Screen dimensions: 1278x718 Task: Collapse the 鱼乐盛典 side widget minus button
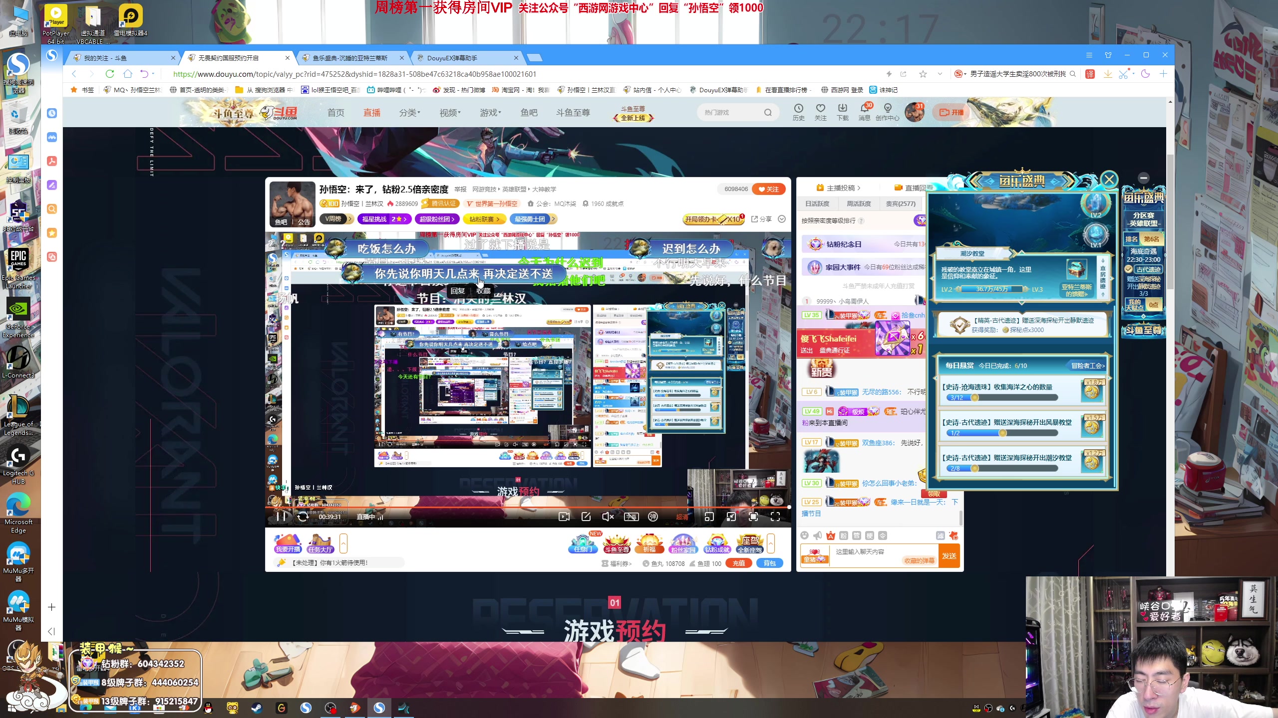coord(1144,178)
